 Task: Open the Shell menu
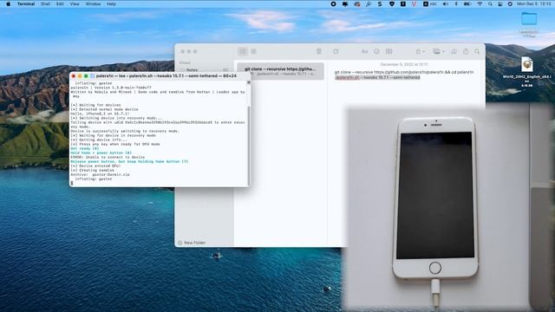(45, 3)
